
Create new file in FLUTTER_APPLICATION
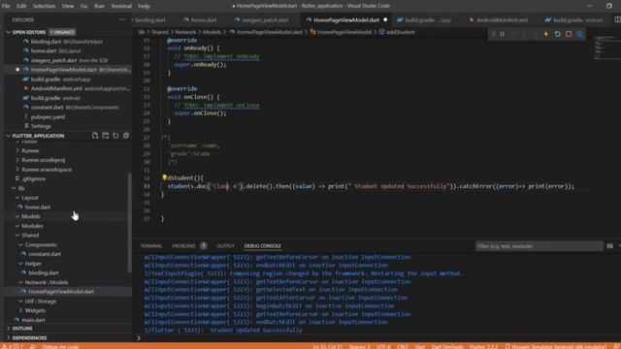pos(95,136)
